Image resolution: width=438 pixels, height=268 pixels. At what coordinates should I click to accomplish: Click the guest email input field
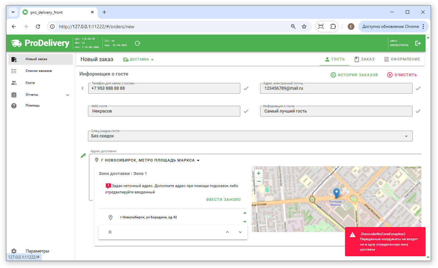pyautogui.click(x=336, y=88)
